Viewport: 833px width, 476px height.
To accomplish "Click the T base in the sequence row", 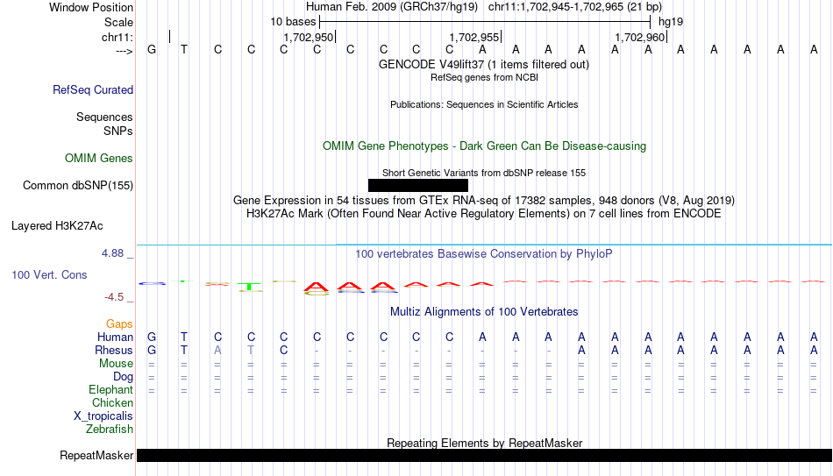I will pyautogui.click(x=184, y=49).
